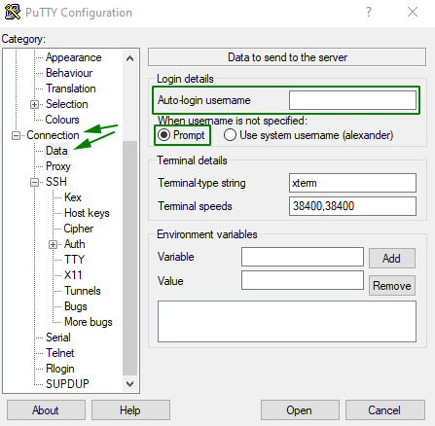Screen dimensions: 435x426
Task: Open the Tunnels settings
Action: pos(83,291)
